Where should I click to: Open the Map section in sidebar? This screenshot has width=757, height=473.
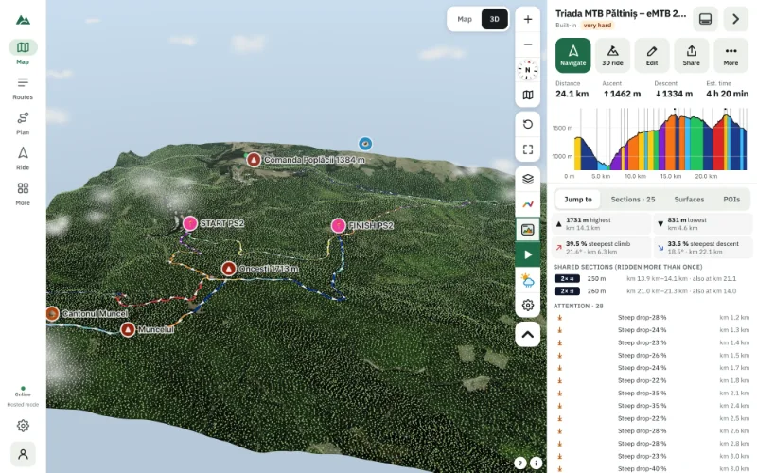(23, 53)
